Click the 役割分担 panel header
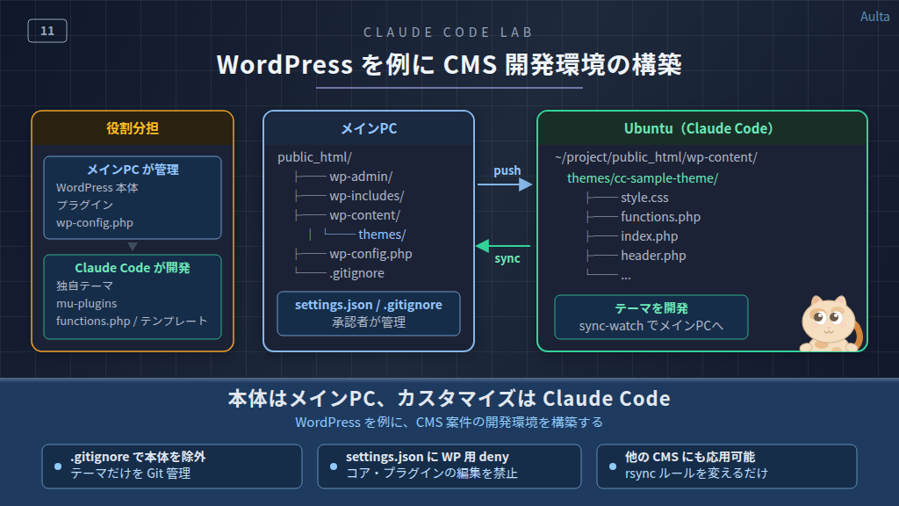This screenshot has width=899, height=506. (x=133, y=128)
